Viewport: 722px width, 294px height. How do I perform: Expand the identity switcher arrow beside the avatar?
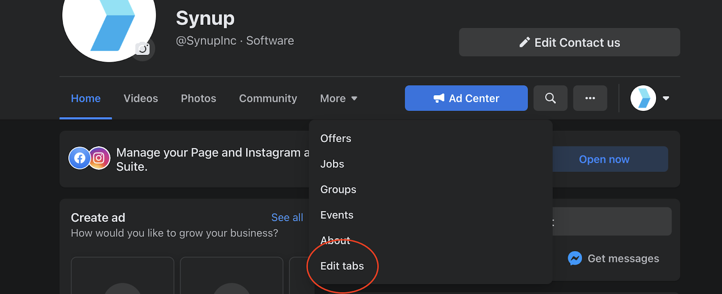666,98
